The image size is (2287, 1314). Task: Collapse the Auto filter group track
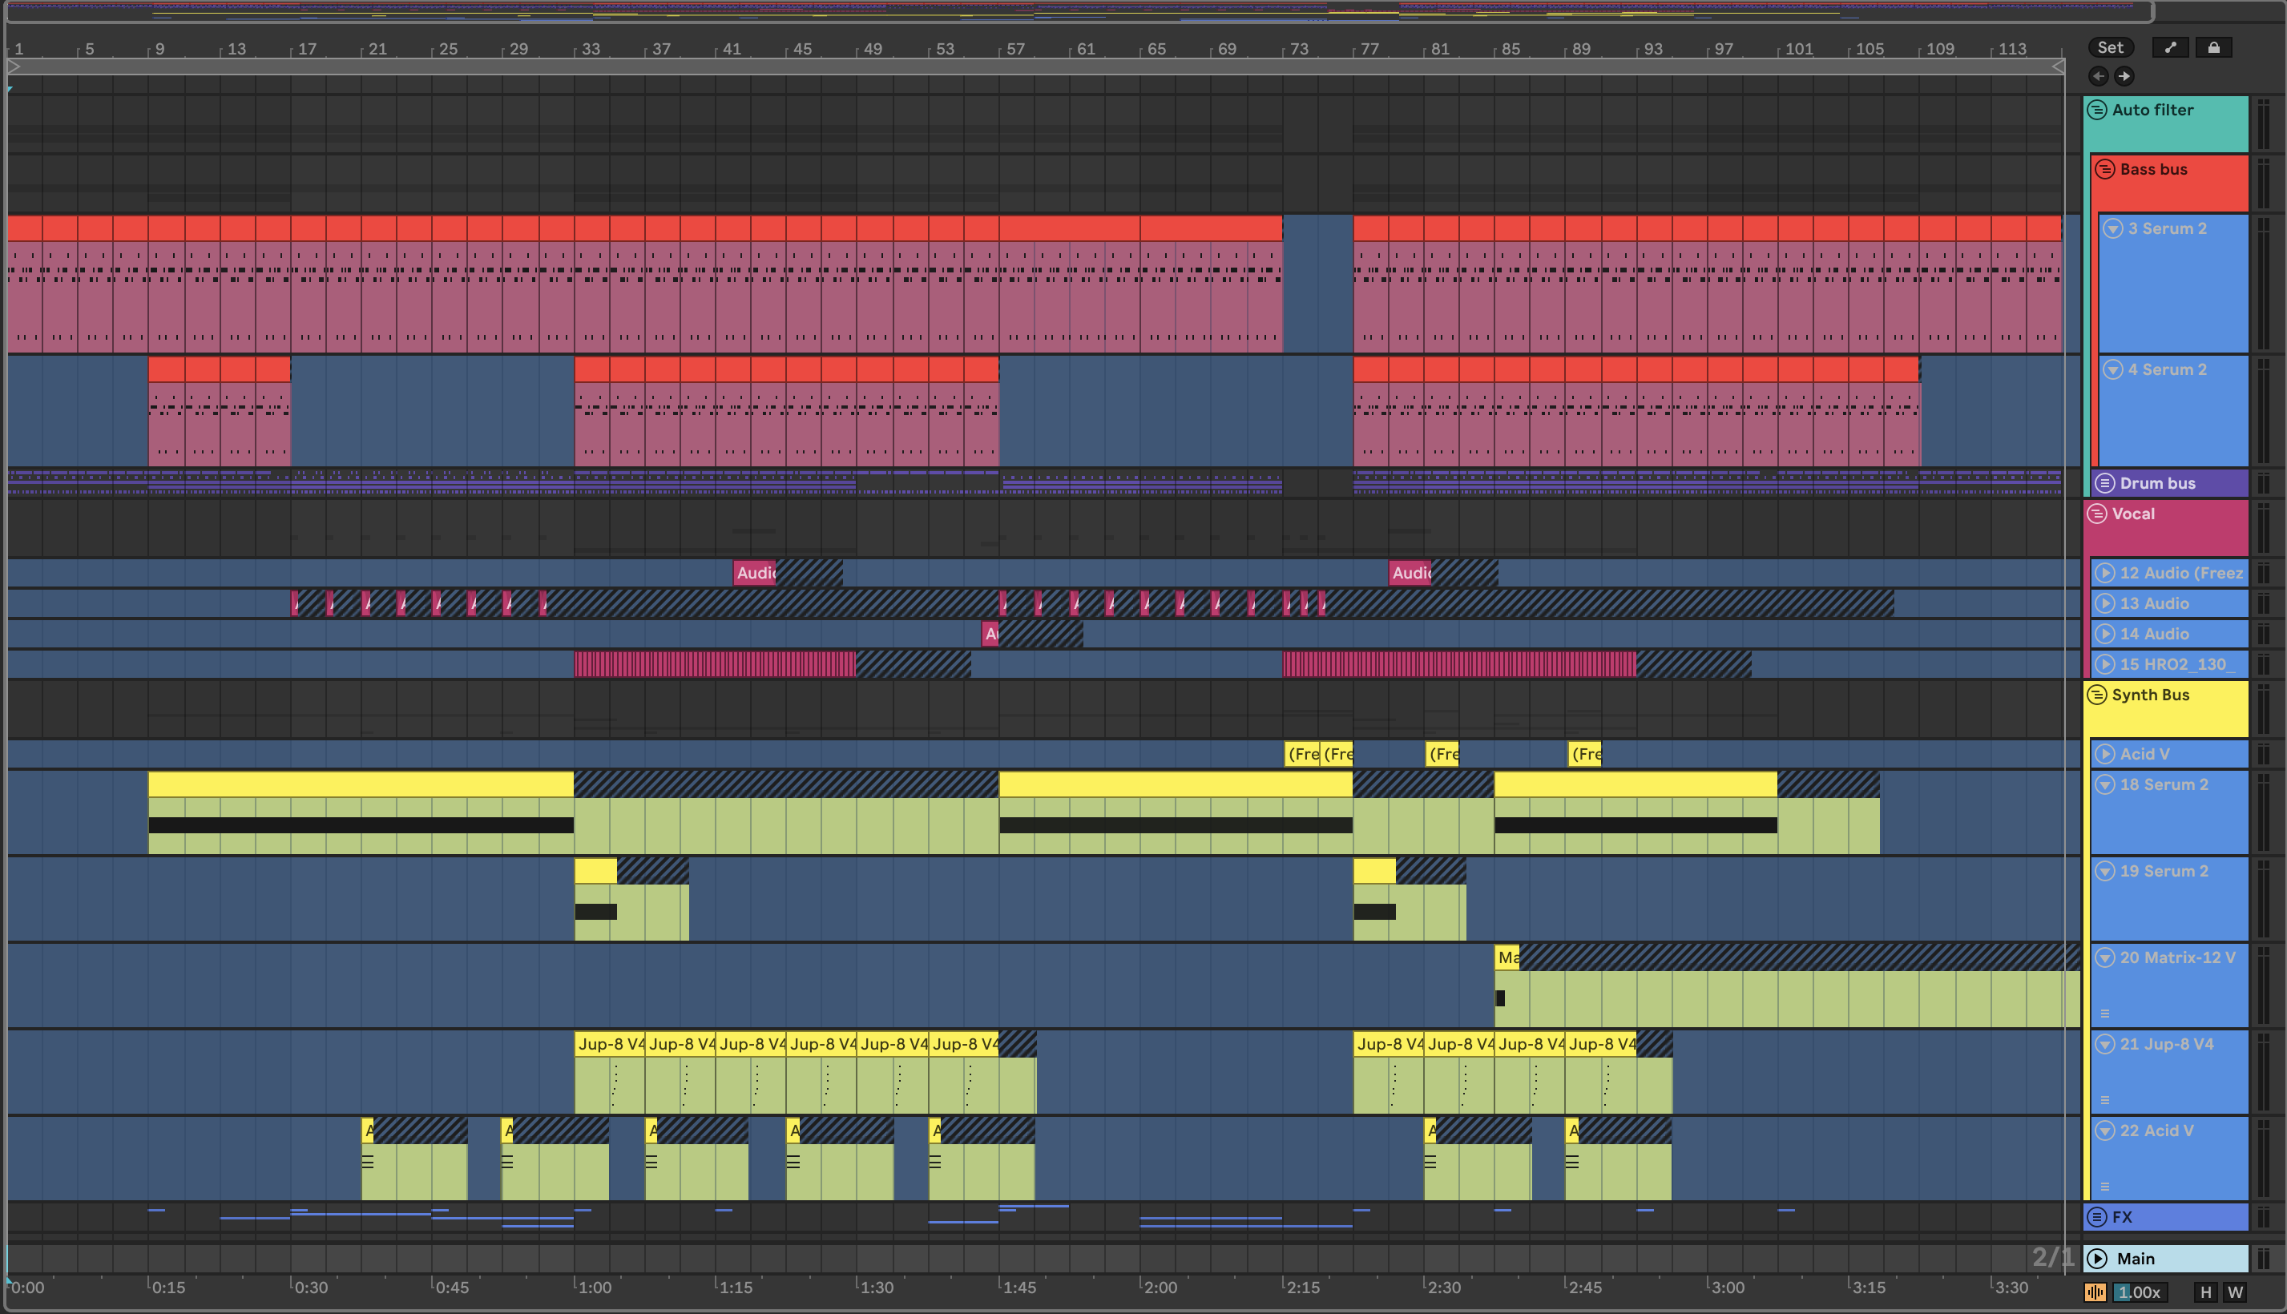pyautogui.click(x=2097, y=110)
